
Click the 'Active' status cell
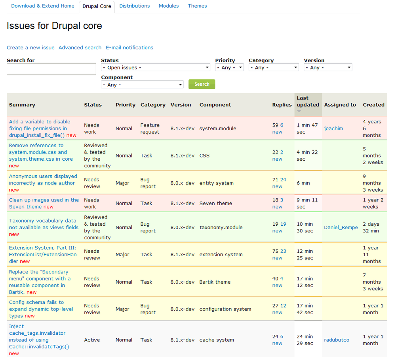[x=92, y=340]
